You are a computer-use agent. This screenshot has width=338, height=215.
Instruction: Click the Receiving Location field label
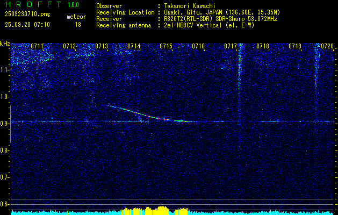pyautogui.click(x=125, y=12)
